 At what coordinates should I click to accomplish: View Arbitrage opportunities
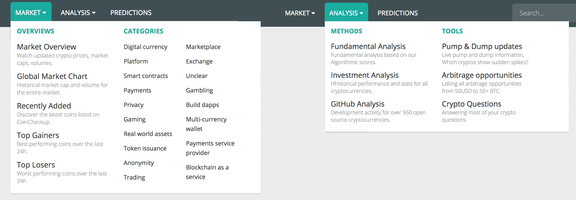[482, 75]
